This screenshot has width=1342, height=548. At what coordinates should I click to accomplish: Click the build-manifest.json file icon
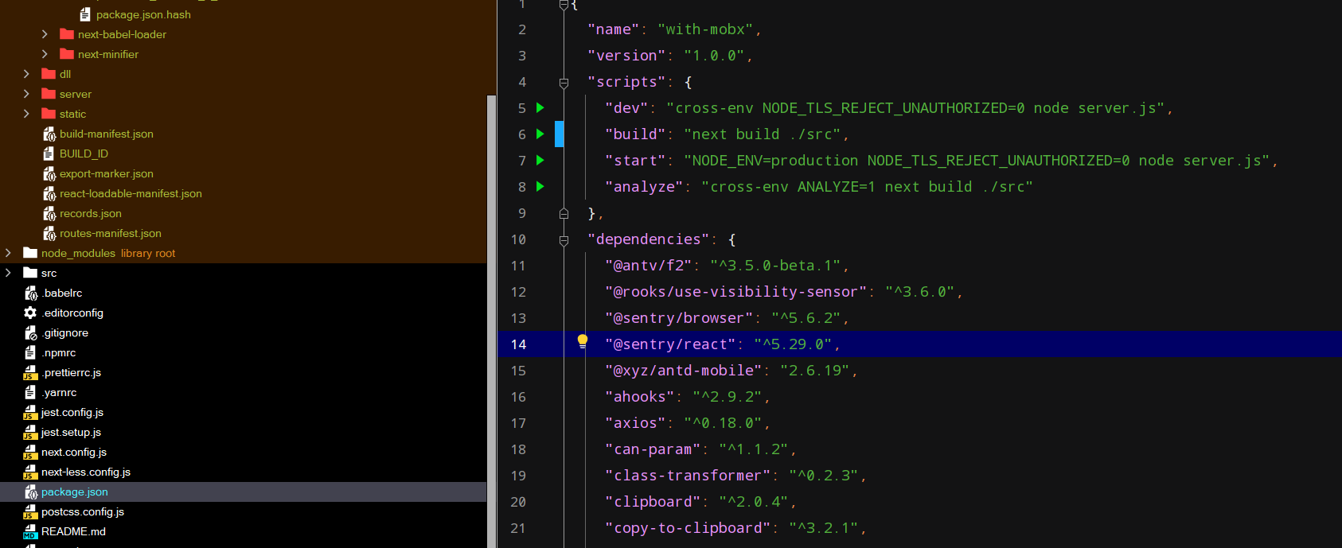pyautogui.click(x=49, y=134)
